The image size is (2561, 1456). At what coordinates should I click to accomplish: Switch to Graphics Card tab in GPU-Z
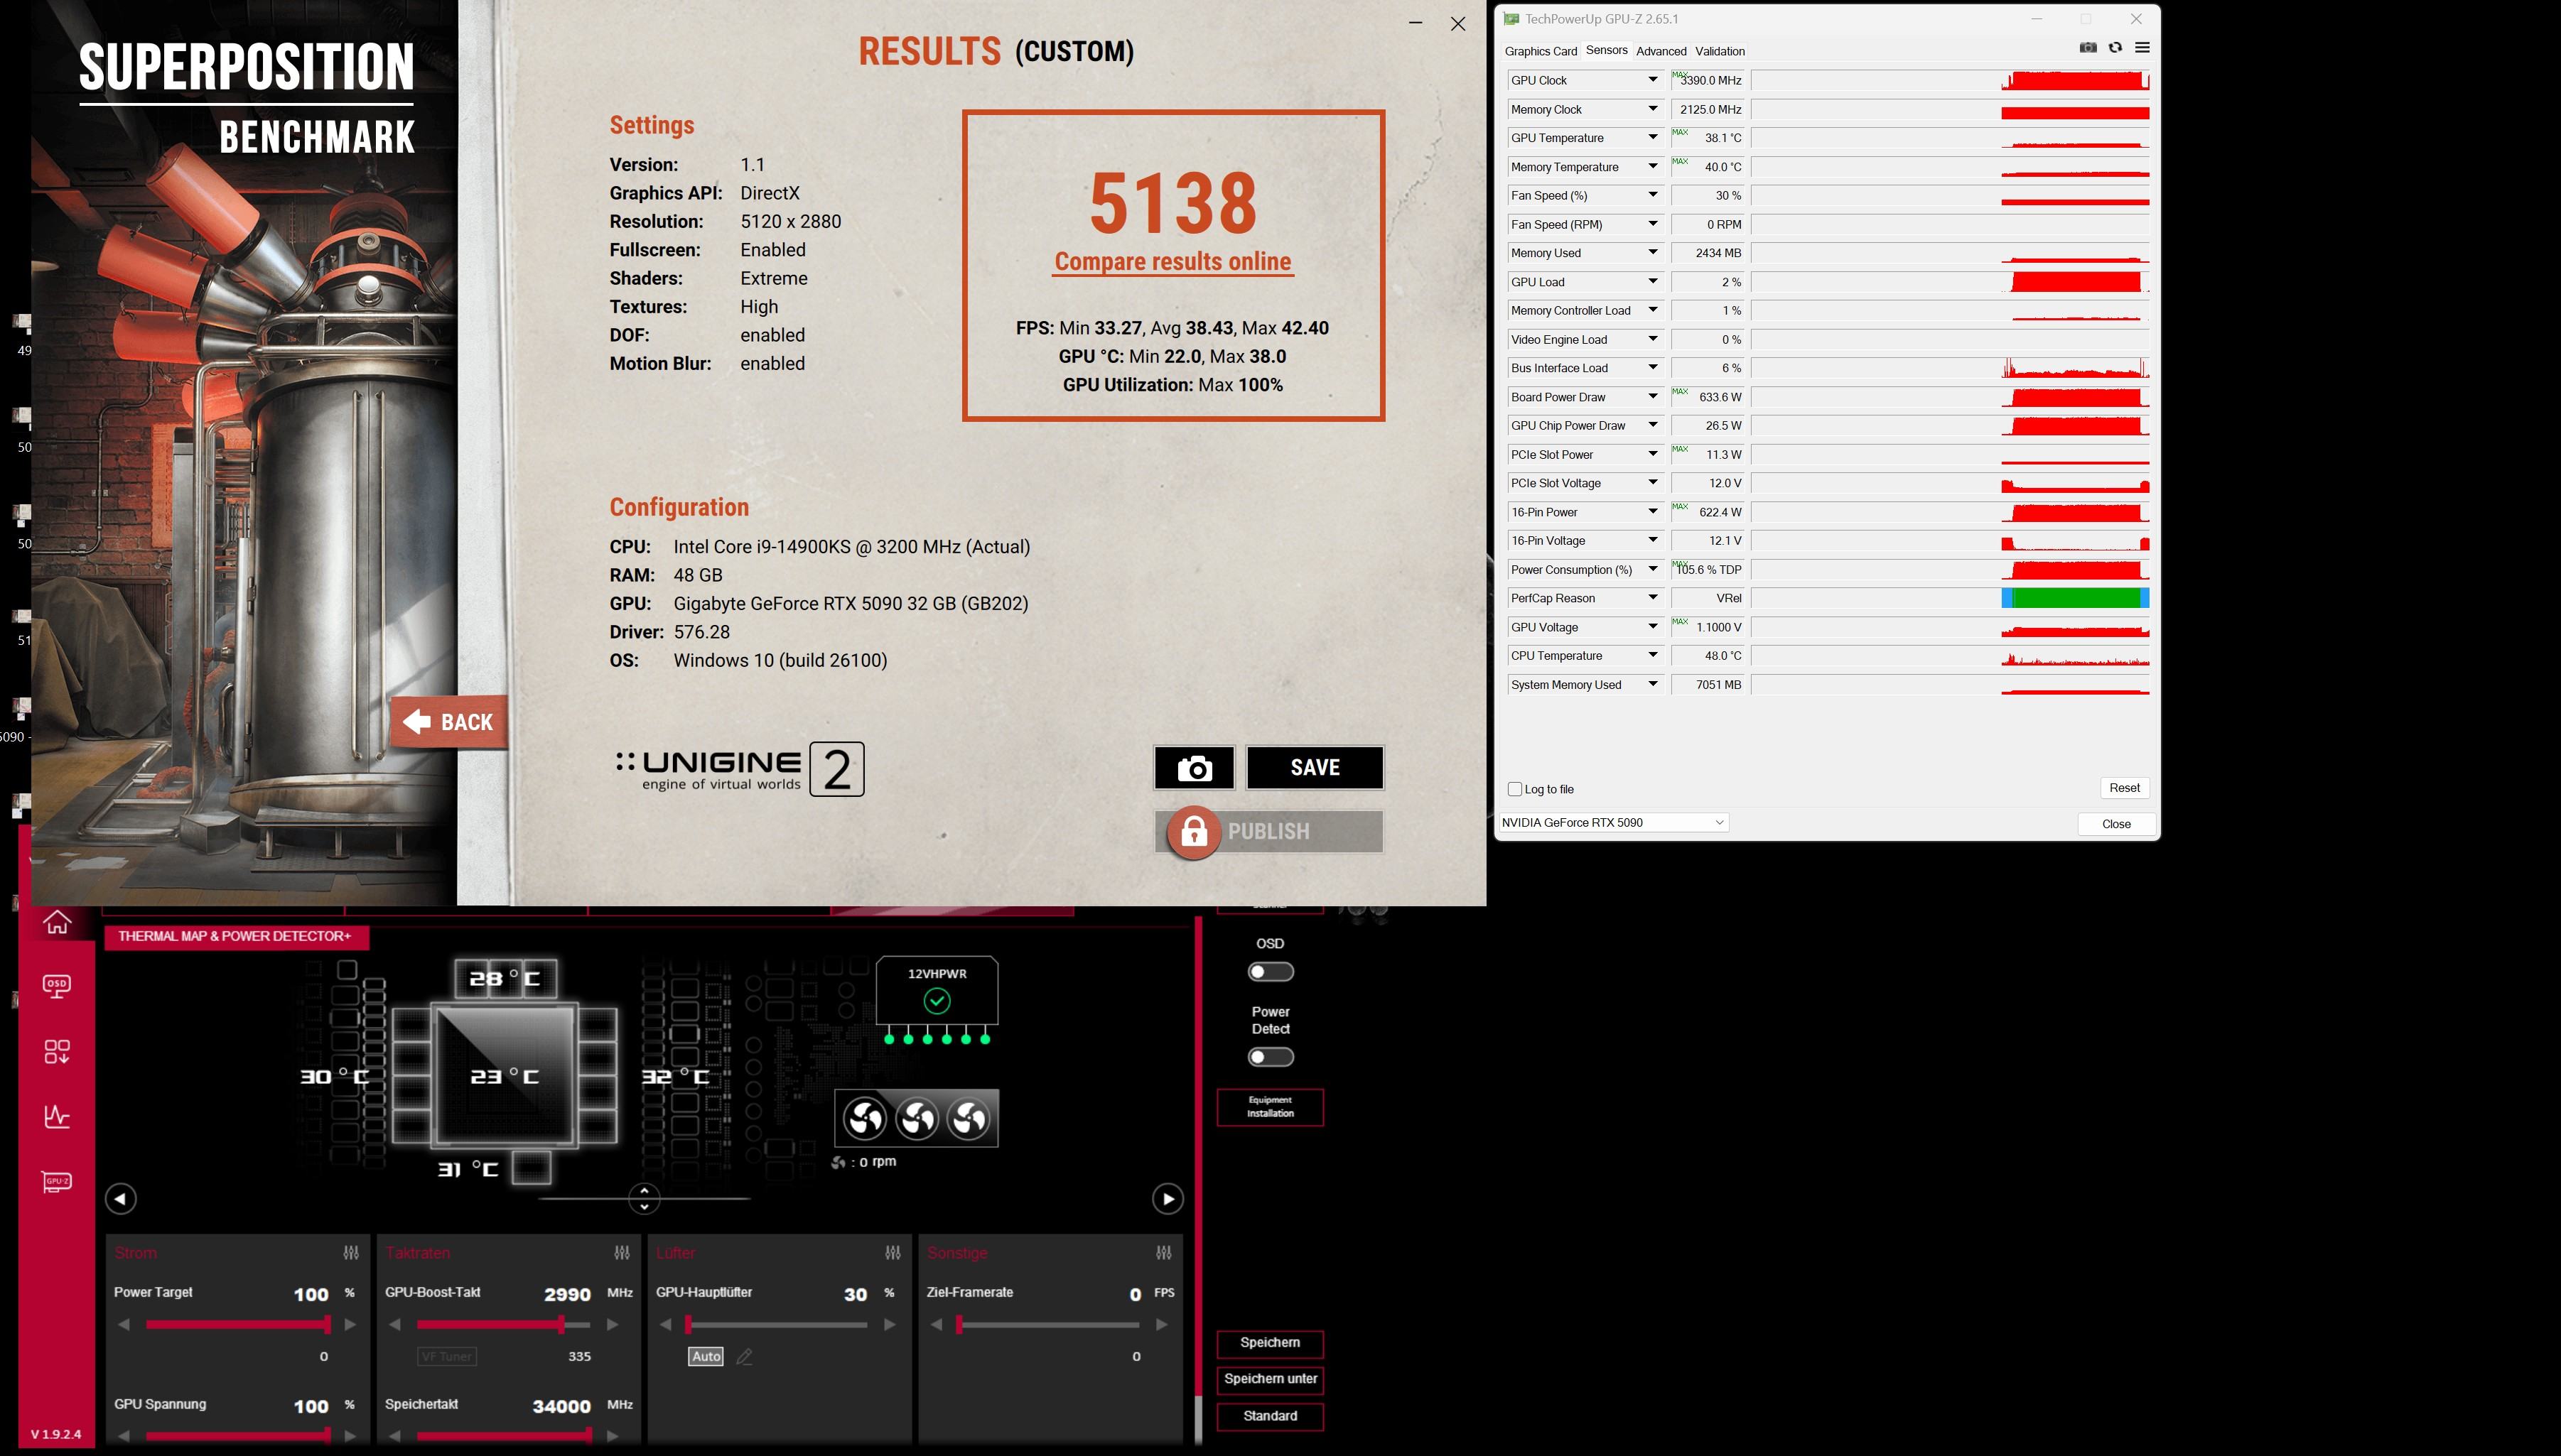[1541, 51]
